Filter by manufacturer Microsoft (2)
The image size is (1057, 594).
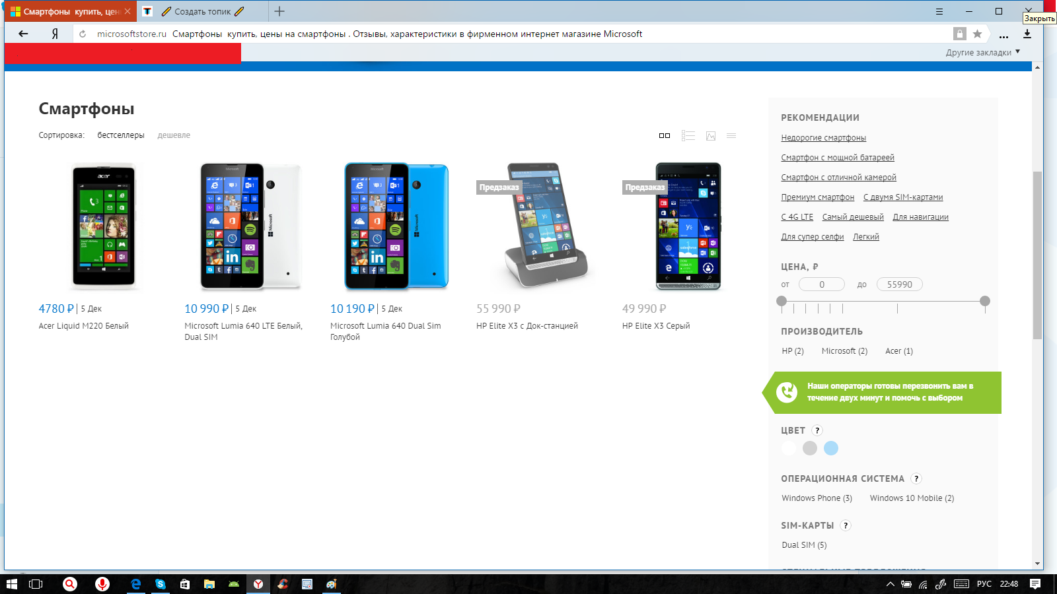point(844,351)
